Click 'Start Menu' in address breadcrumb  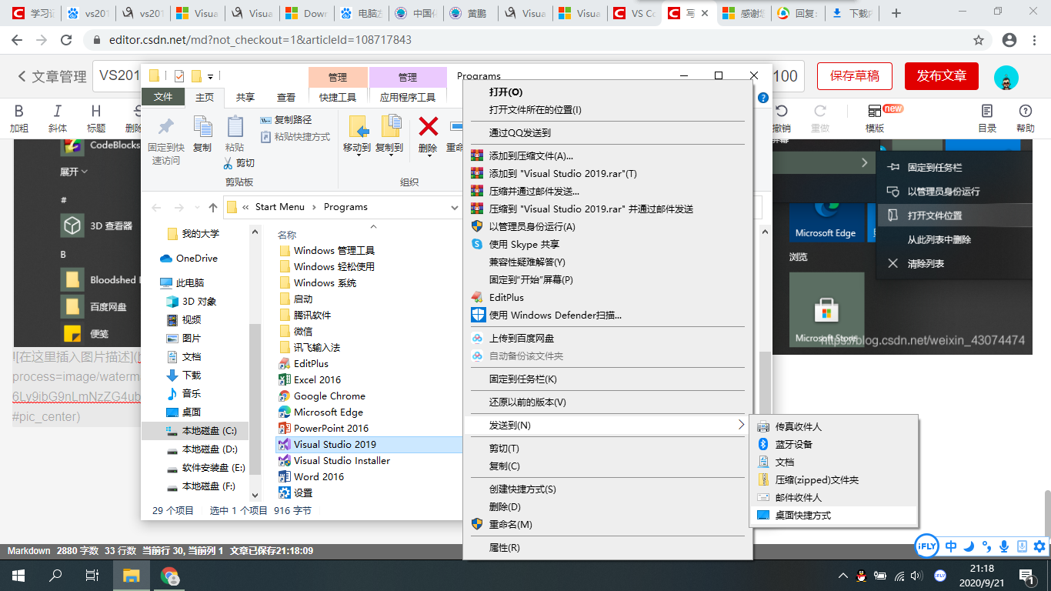(x=279, y=207)
